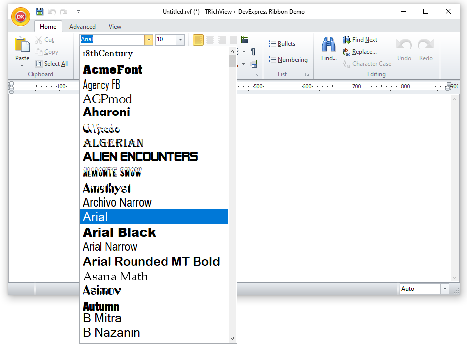The image size is (467, 347).
Task: Toggle align left paragraph alignment
Action: [198, 39]
